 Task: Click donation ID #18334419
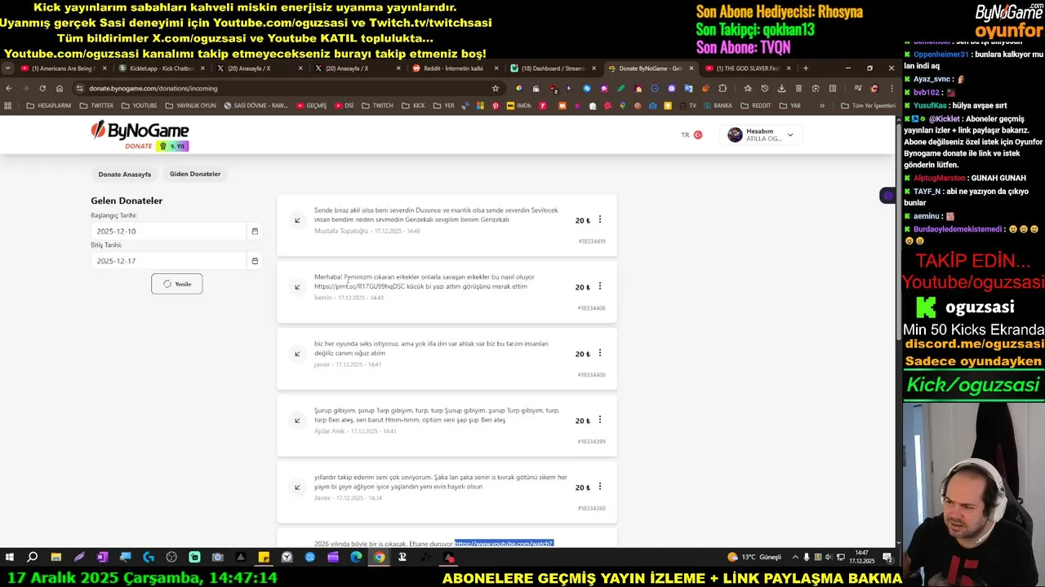592,241
